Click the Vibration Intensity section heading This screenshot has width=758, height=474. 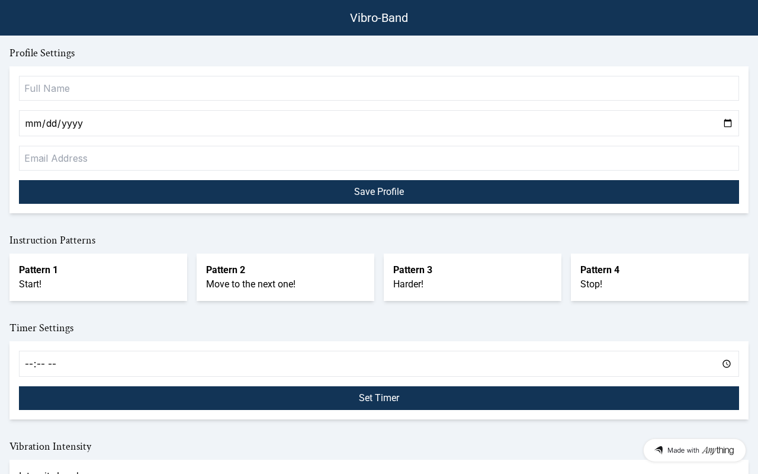(x=50, y=446)
